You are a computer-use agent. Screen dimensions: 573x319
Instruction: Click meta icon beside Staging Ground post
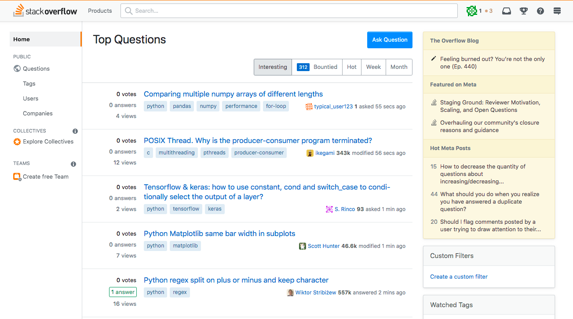(434, 103)
